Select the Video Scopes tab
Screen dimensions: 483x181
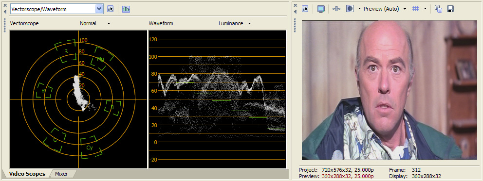(27, 174)
